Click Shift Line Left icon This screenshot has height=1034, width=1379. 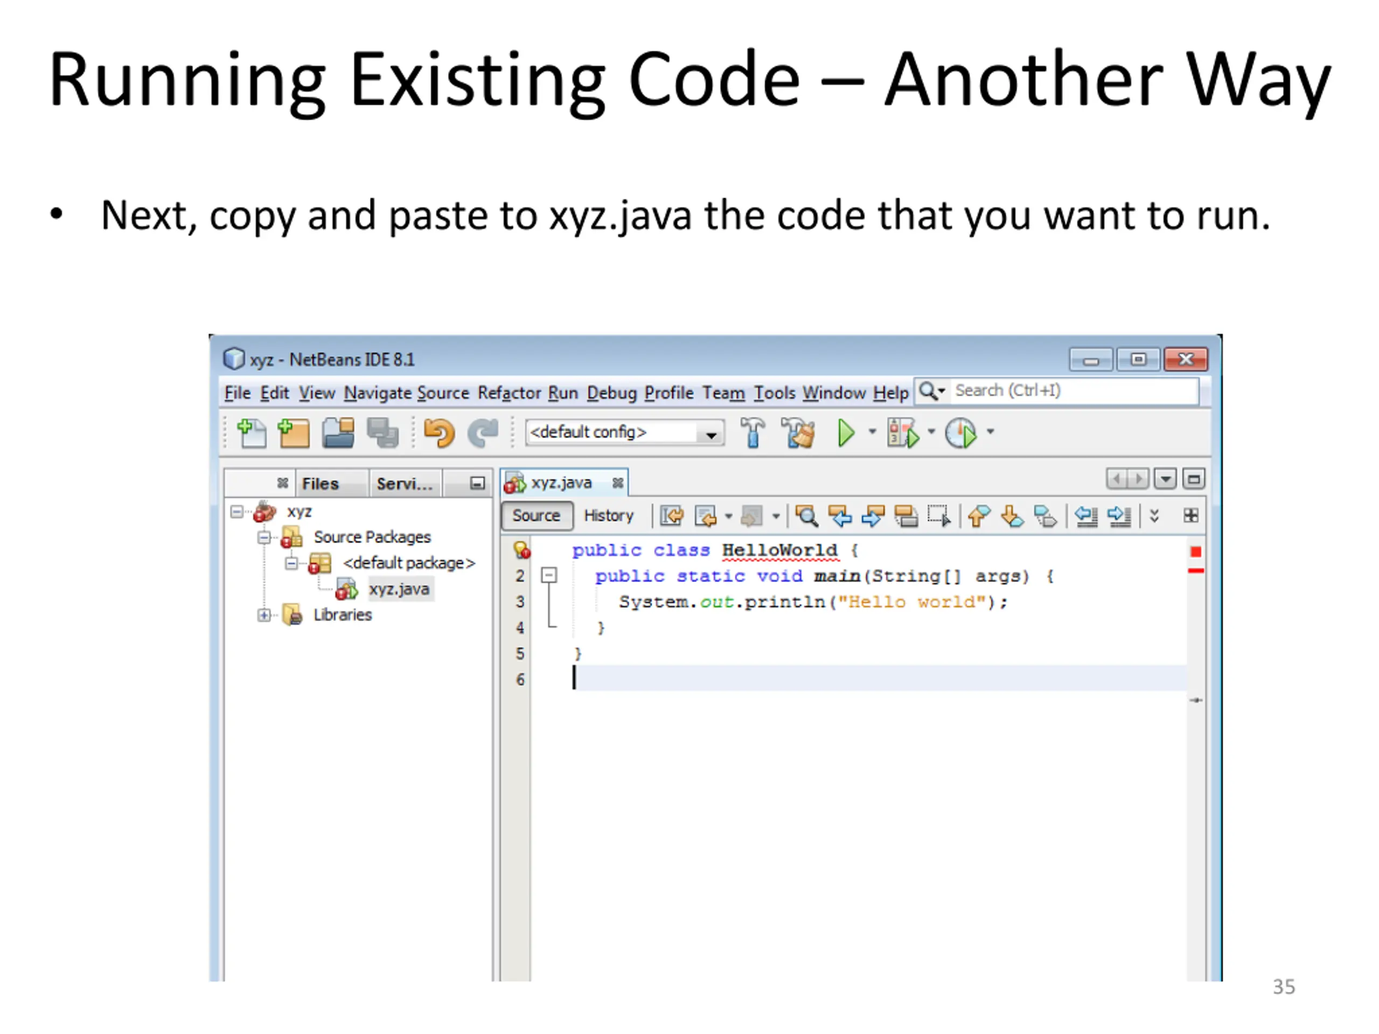click(x=1086, y=516)
